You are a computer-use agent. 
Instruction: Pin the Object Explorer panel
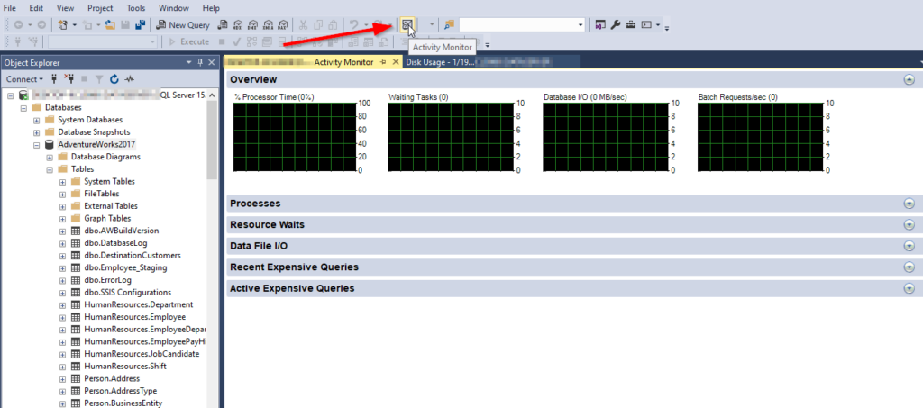click(200, 62)
